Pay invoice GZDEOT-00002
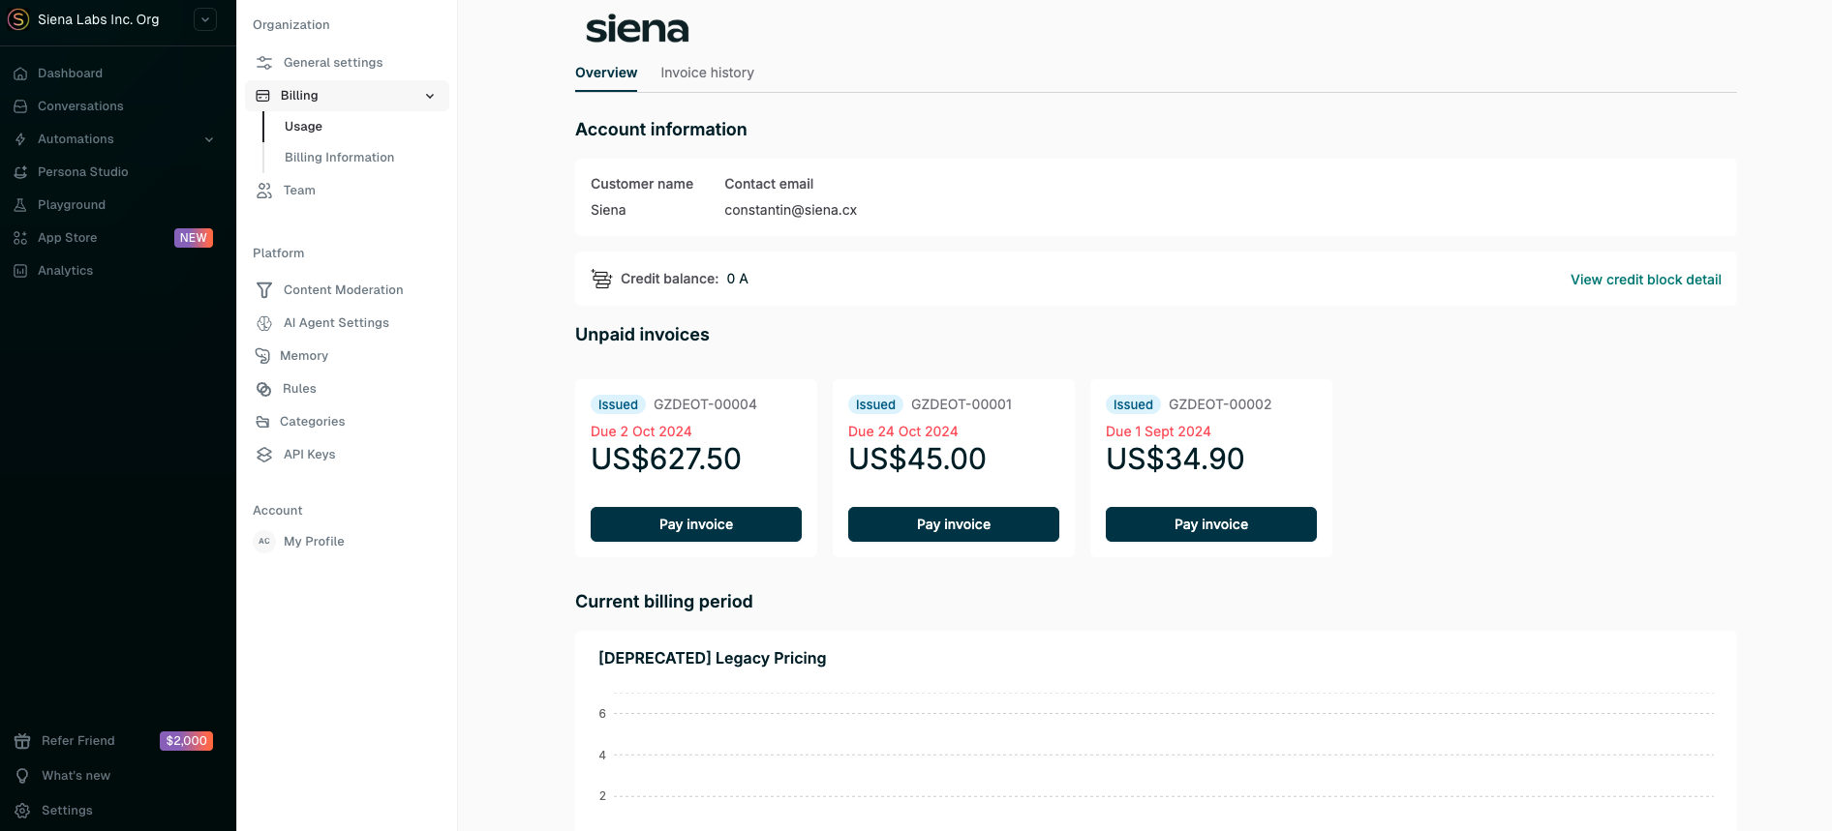The width and height of the screenshot is (1832, 831). [x=1211, y=524]
